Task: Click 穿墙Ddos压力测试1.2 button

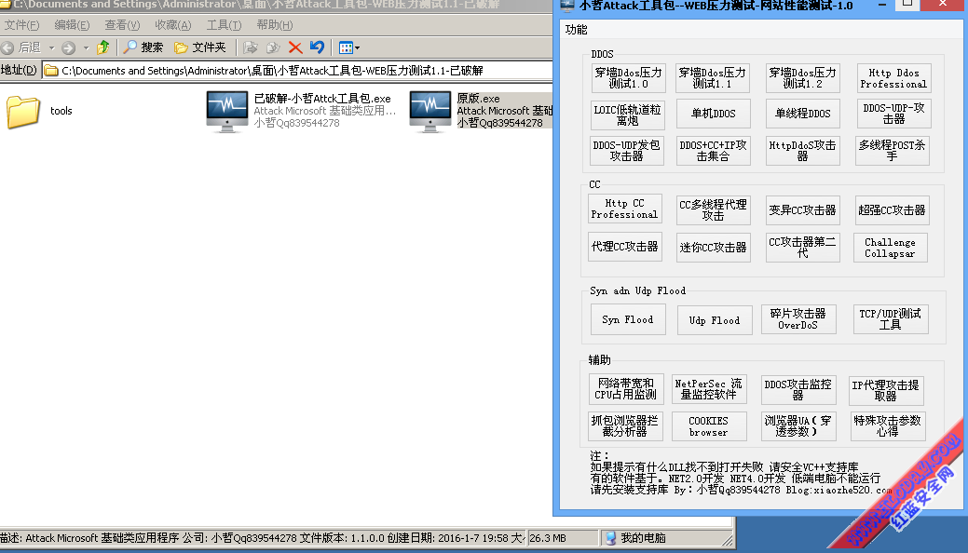Action: (x=802, y=78)
